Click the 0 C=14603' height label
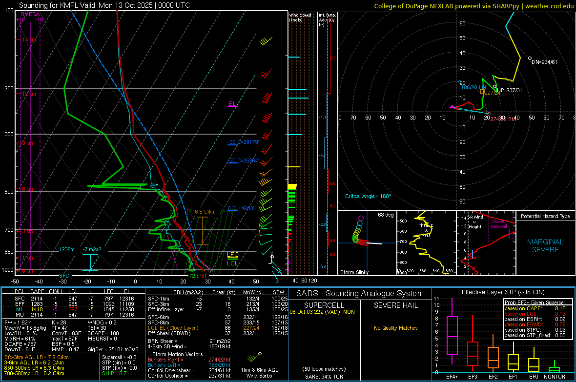 (241, 209)
